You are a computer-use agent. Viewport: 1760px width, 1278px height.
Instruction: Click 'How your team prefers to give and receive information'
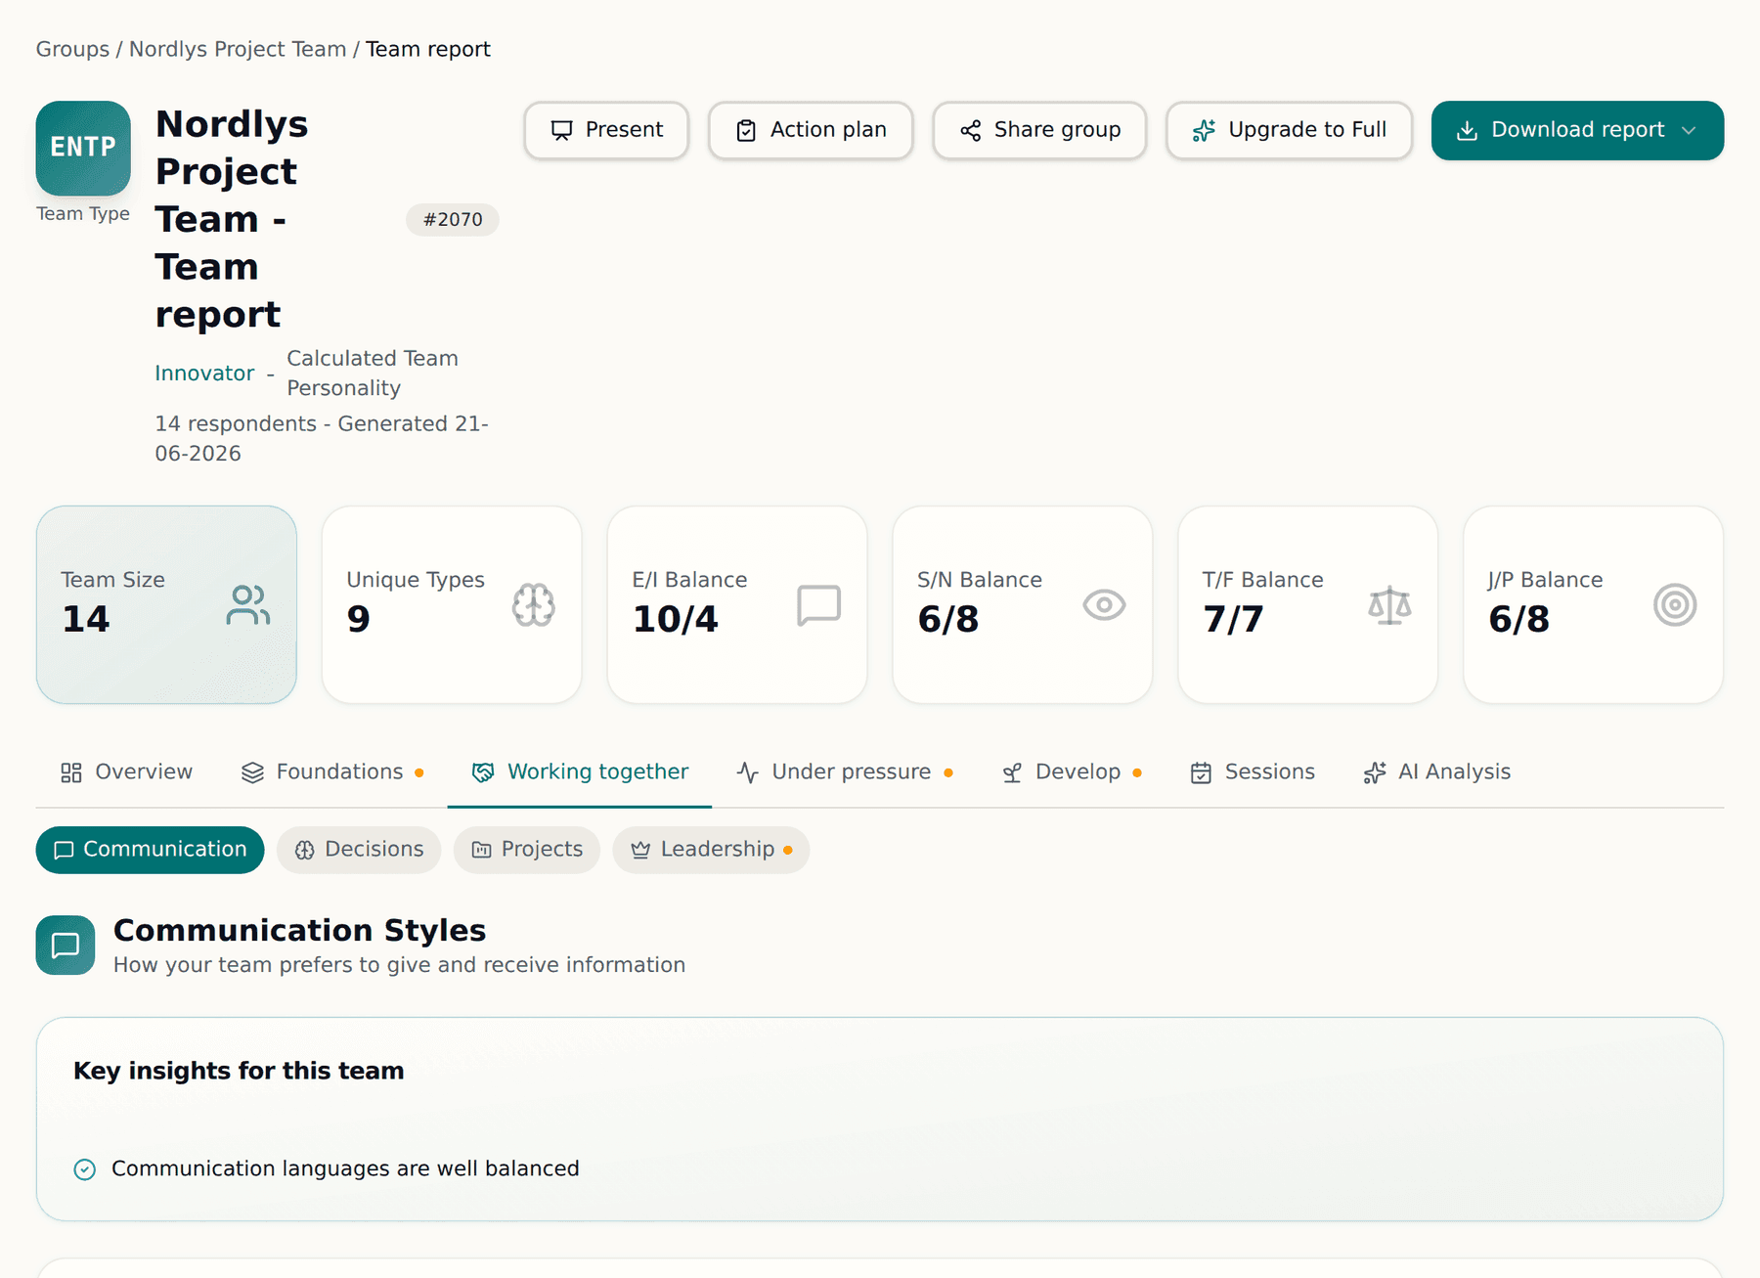click(x=399, y=966)
